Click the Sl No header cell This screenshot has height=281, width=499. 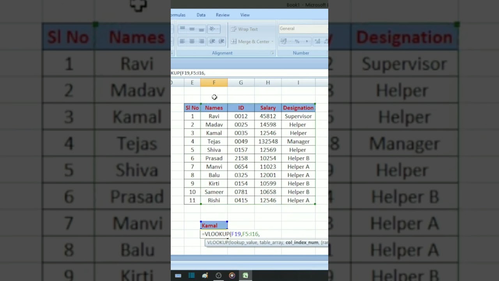click(x=192, y=108)
